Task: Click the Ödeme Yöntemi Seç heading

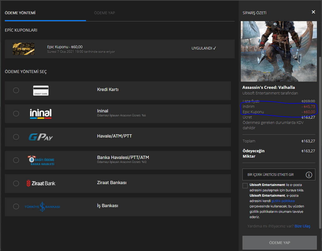Action: click(x=26, y=72)
